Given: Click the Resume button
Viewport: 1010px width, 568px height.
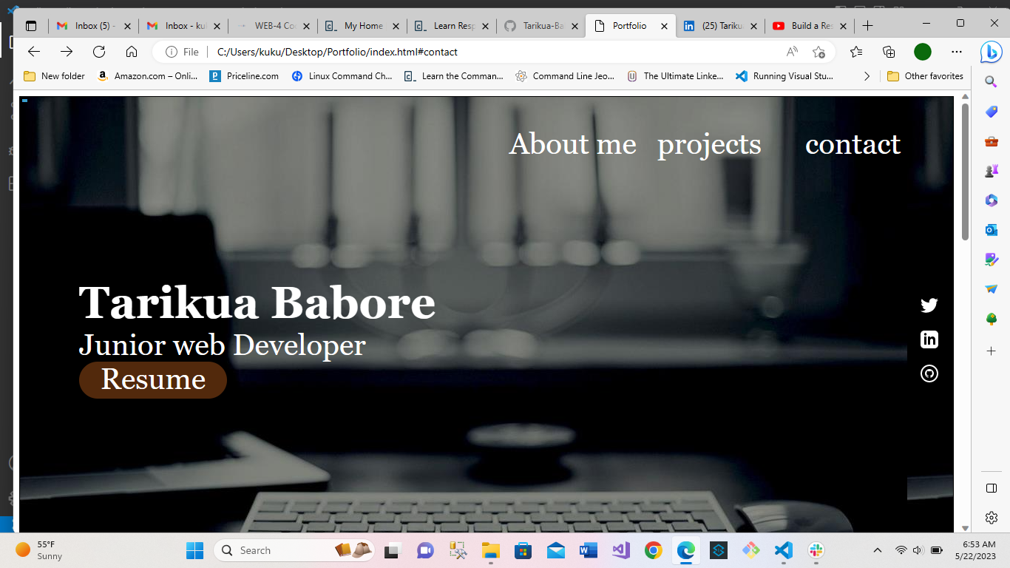Looking at the screenshot, I should (152, 379).
